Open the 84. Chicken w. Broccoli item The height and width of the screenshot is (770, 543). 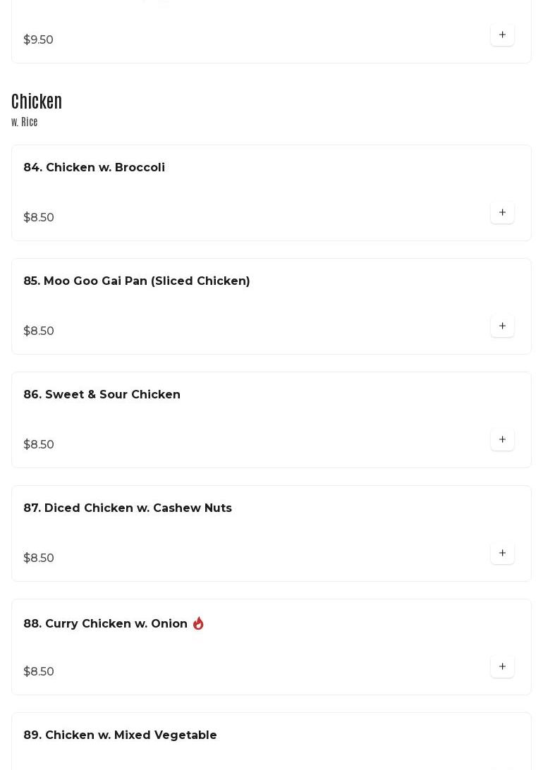click(x=94, y=167)
